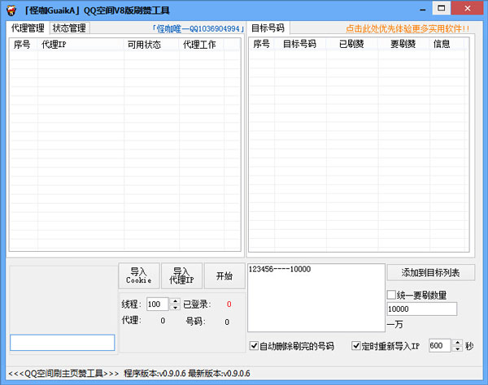Click the 导入代理IP button
Viewport: 488px width, 385px height.
click(x=181, y=275)
